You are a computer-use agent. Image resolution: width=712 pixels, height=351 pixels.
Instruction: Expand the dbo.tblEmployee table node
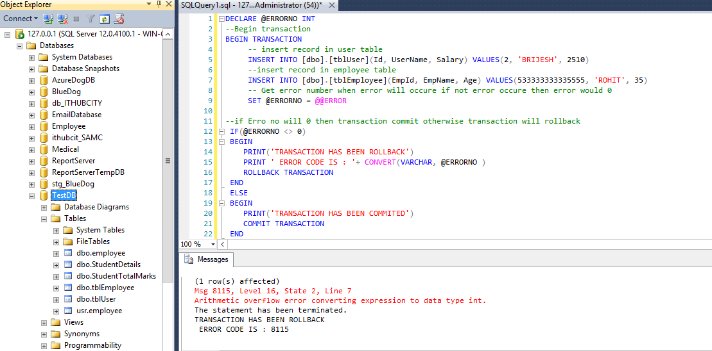56,288
